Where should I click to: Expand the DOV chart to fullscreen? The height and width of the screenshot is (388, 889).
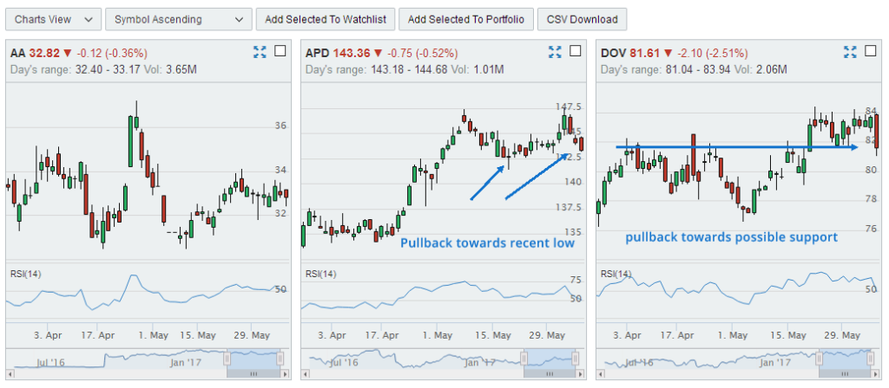(850, 53)
